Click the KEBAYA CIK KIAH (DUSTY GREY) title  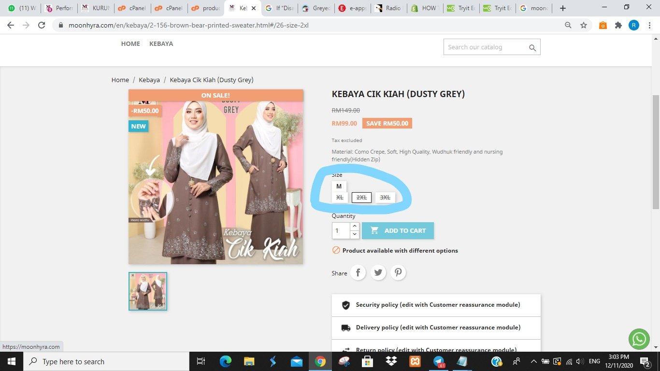(x=398, y=94)
